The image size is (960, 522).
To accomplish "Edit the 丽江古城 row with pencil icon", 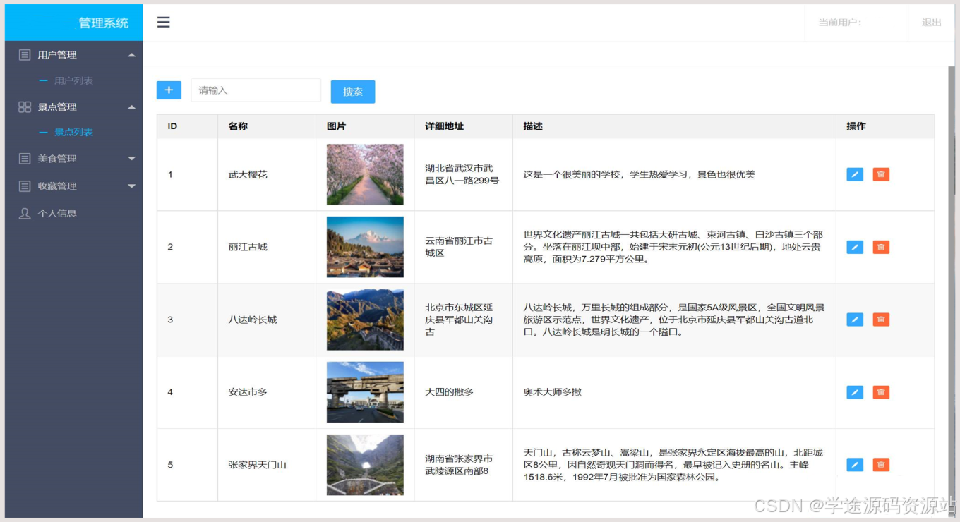I will (x=855, y=247).
